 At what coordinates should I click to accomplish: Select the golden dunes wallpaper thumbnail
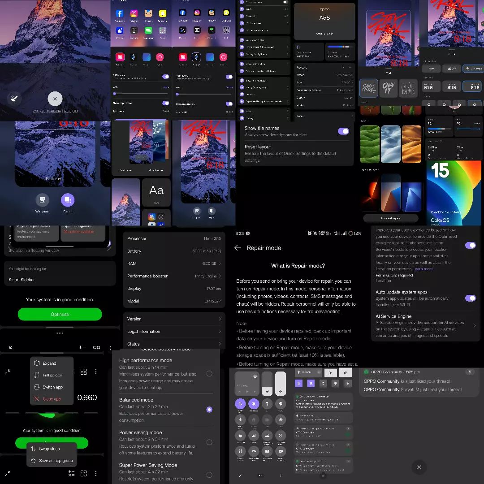(411, 144)
